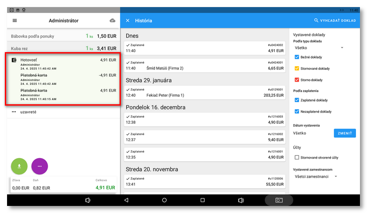This screenshot has height=213, width=367.
Task: Toggle Stornované doklady checkbox
Action: 297,68
